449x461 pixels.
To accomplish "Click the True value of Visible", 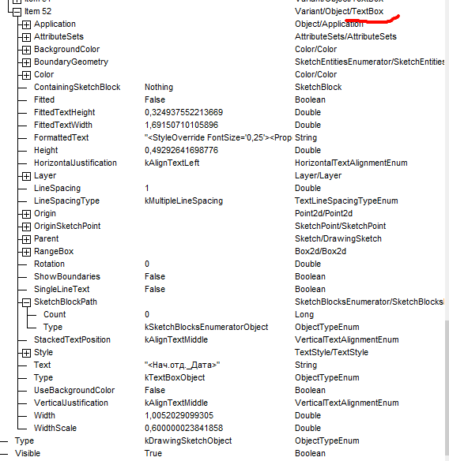I will (153, 454).
